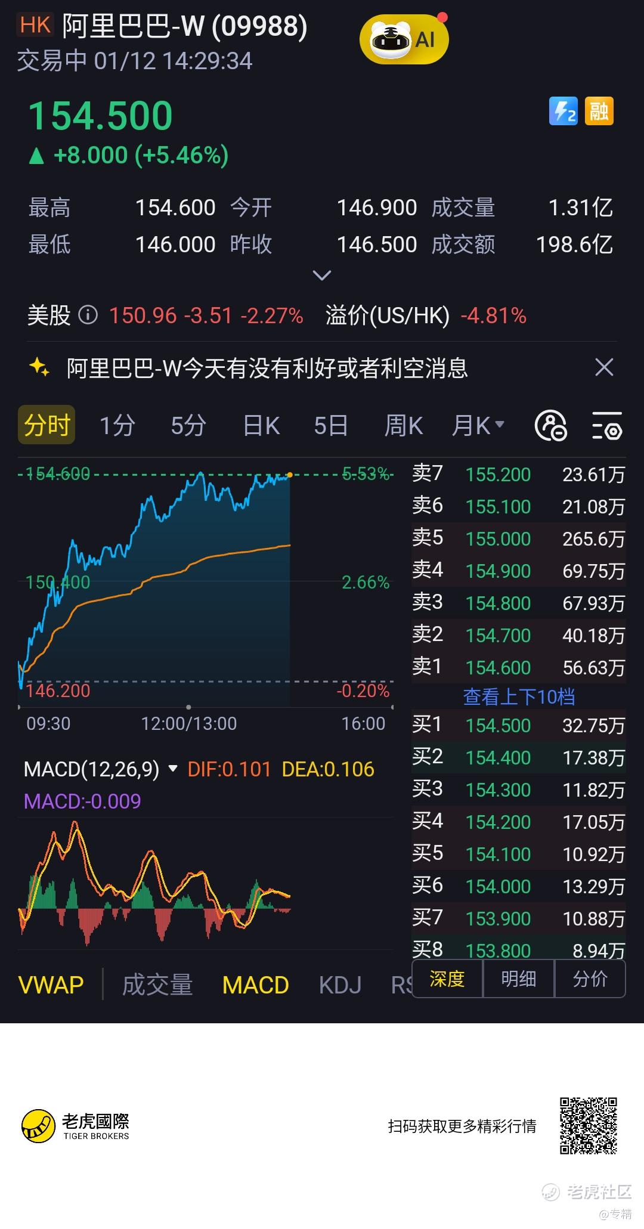
Task: Tap the 卖3 row at 154.800
Action: (x=519, y=603)
